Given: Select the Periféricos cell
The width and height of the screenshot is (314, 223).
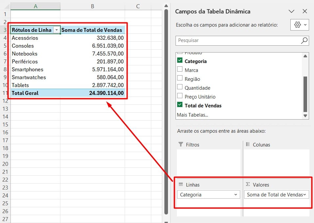Looking at the screenshot, I should tap(35, 61).
